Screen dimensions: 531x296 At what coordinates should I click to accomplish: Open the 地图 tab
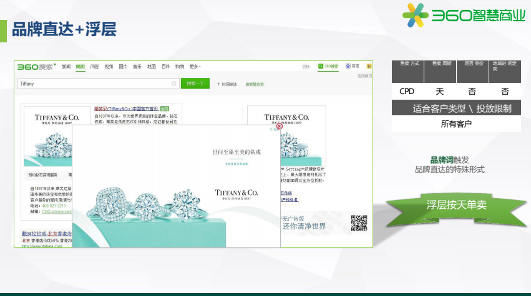151,67
